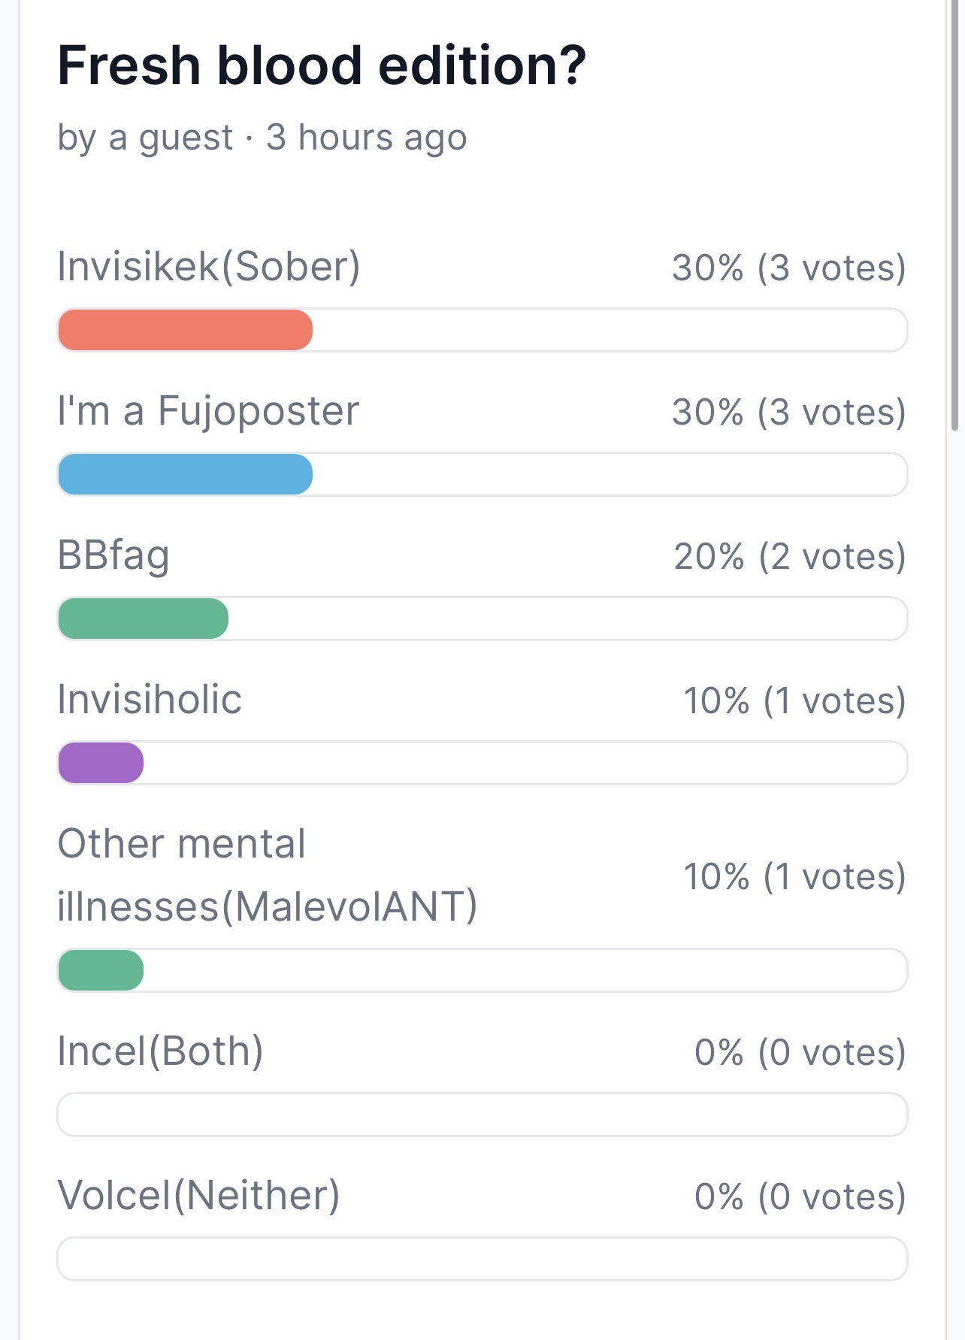965x1340 pixels.
Task: Click the "Fresh blood edition?" poll title
Action: tap(321, 66)
